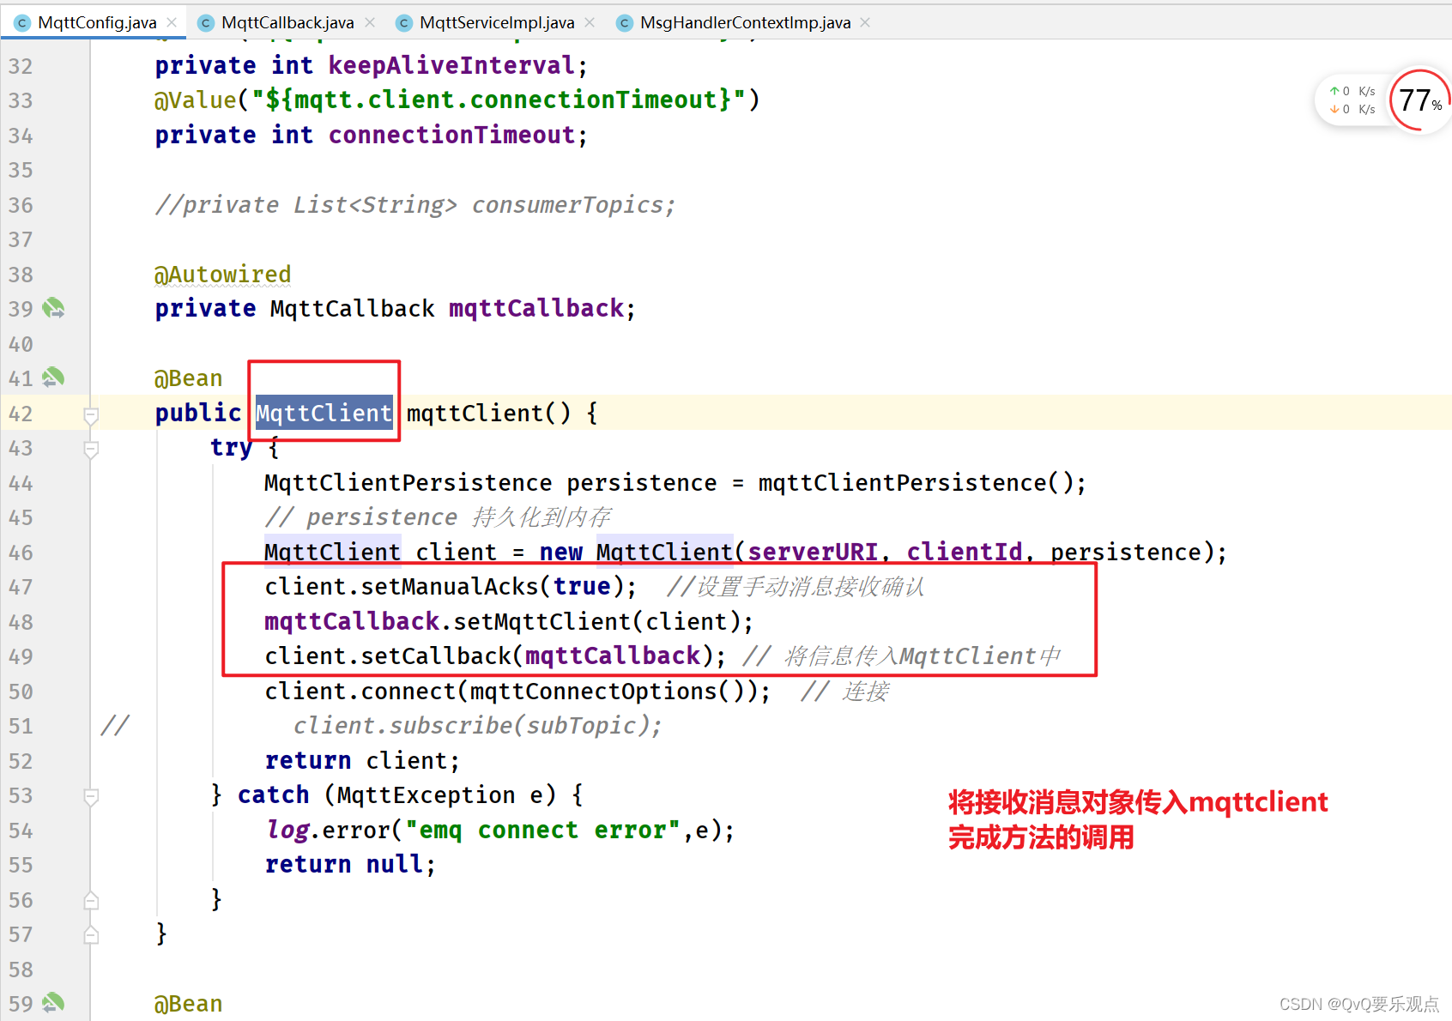Image resolution: width=1452 pixels, height=1021 pixels.
Task: Switch to MqttConfig.java tab
Action: 97,22
